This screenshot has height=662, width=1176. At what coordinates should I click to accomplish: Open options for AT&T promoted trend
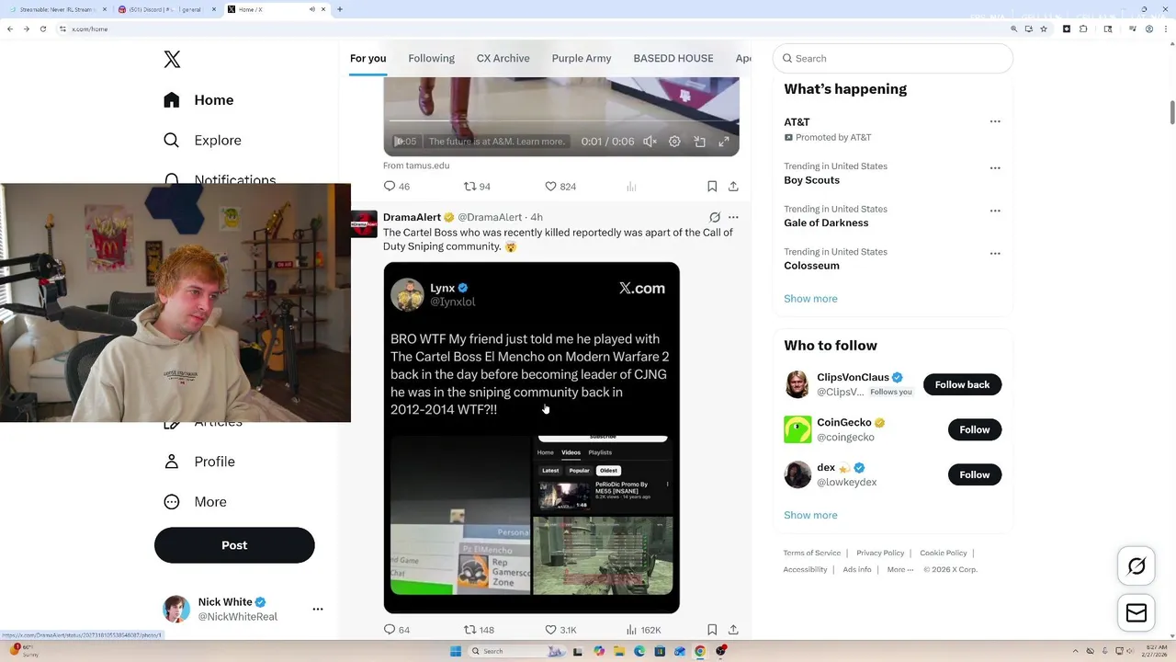[995, 121]
